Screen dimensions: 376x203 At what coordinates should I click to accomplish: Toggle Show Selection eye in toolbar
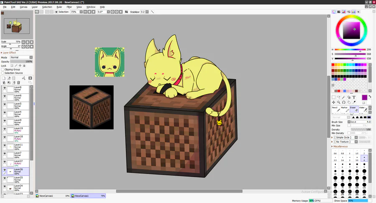coord(56,12)
